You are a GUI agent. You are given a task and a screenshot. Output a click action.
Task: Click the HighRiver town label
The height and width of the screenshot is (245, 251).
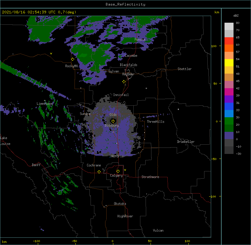click(x=125, y=216)
